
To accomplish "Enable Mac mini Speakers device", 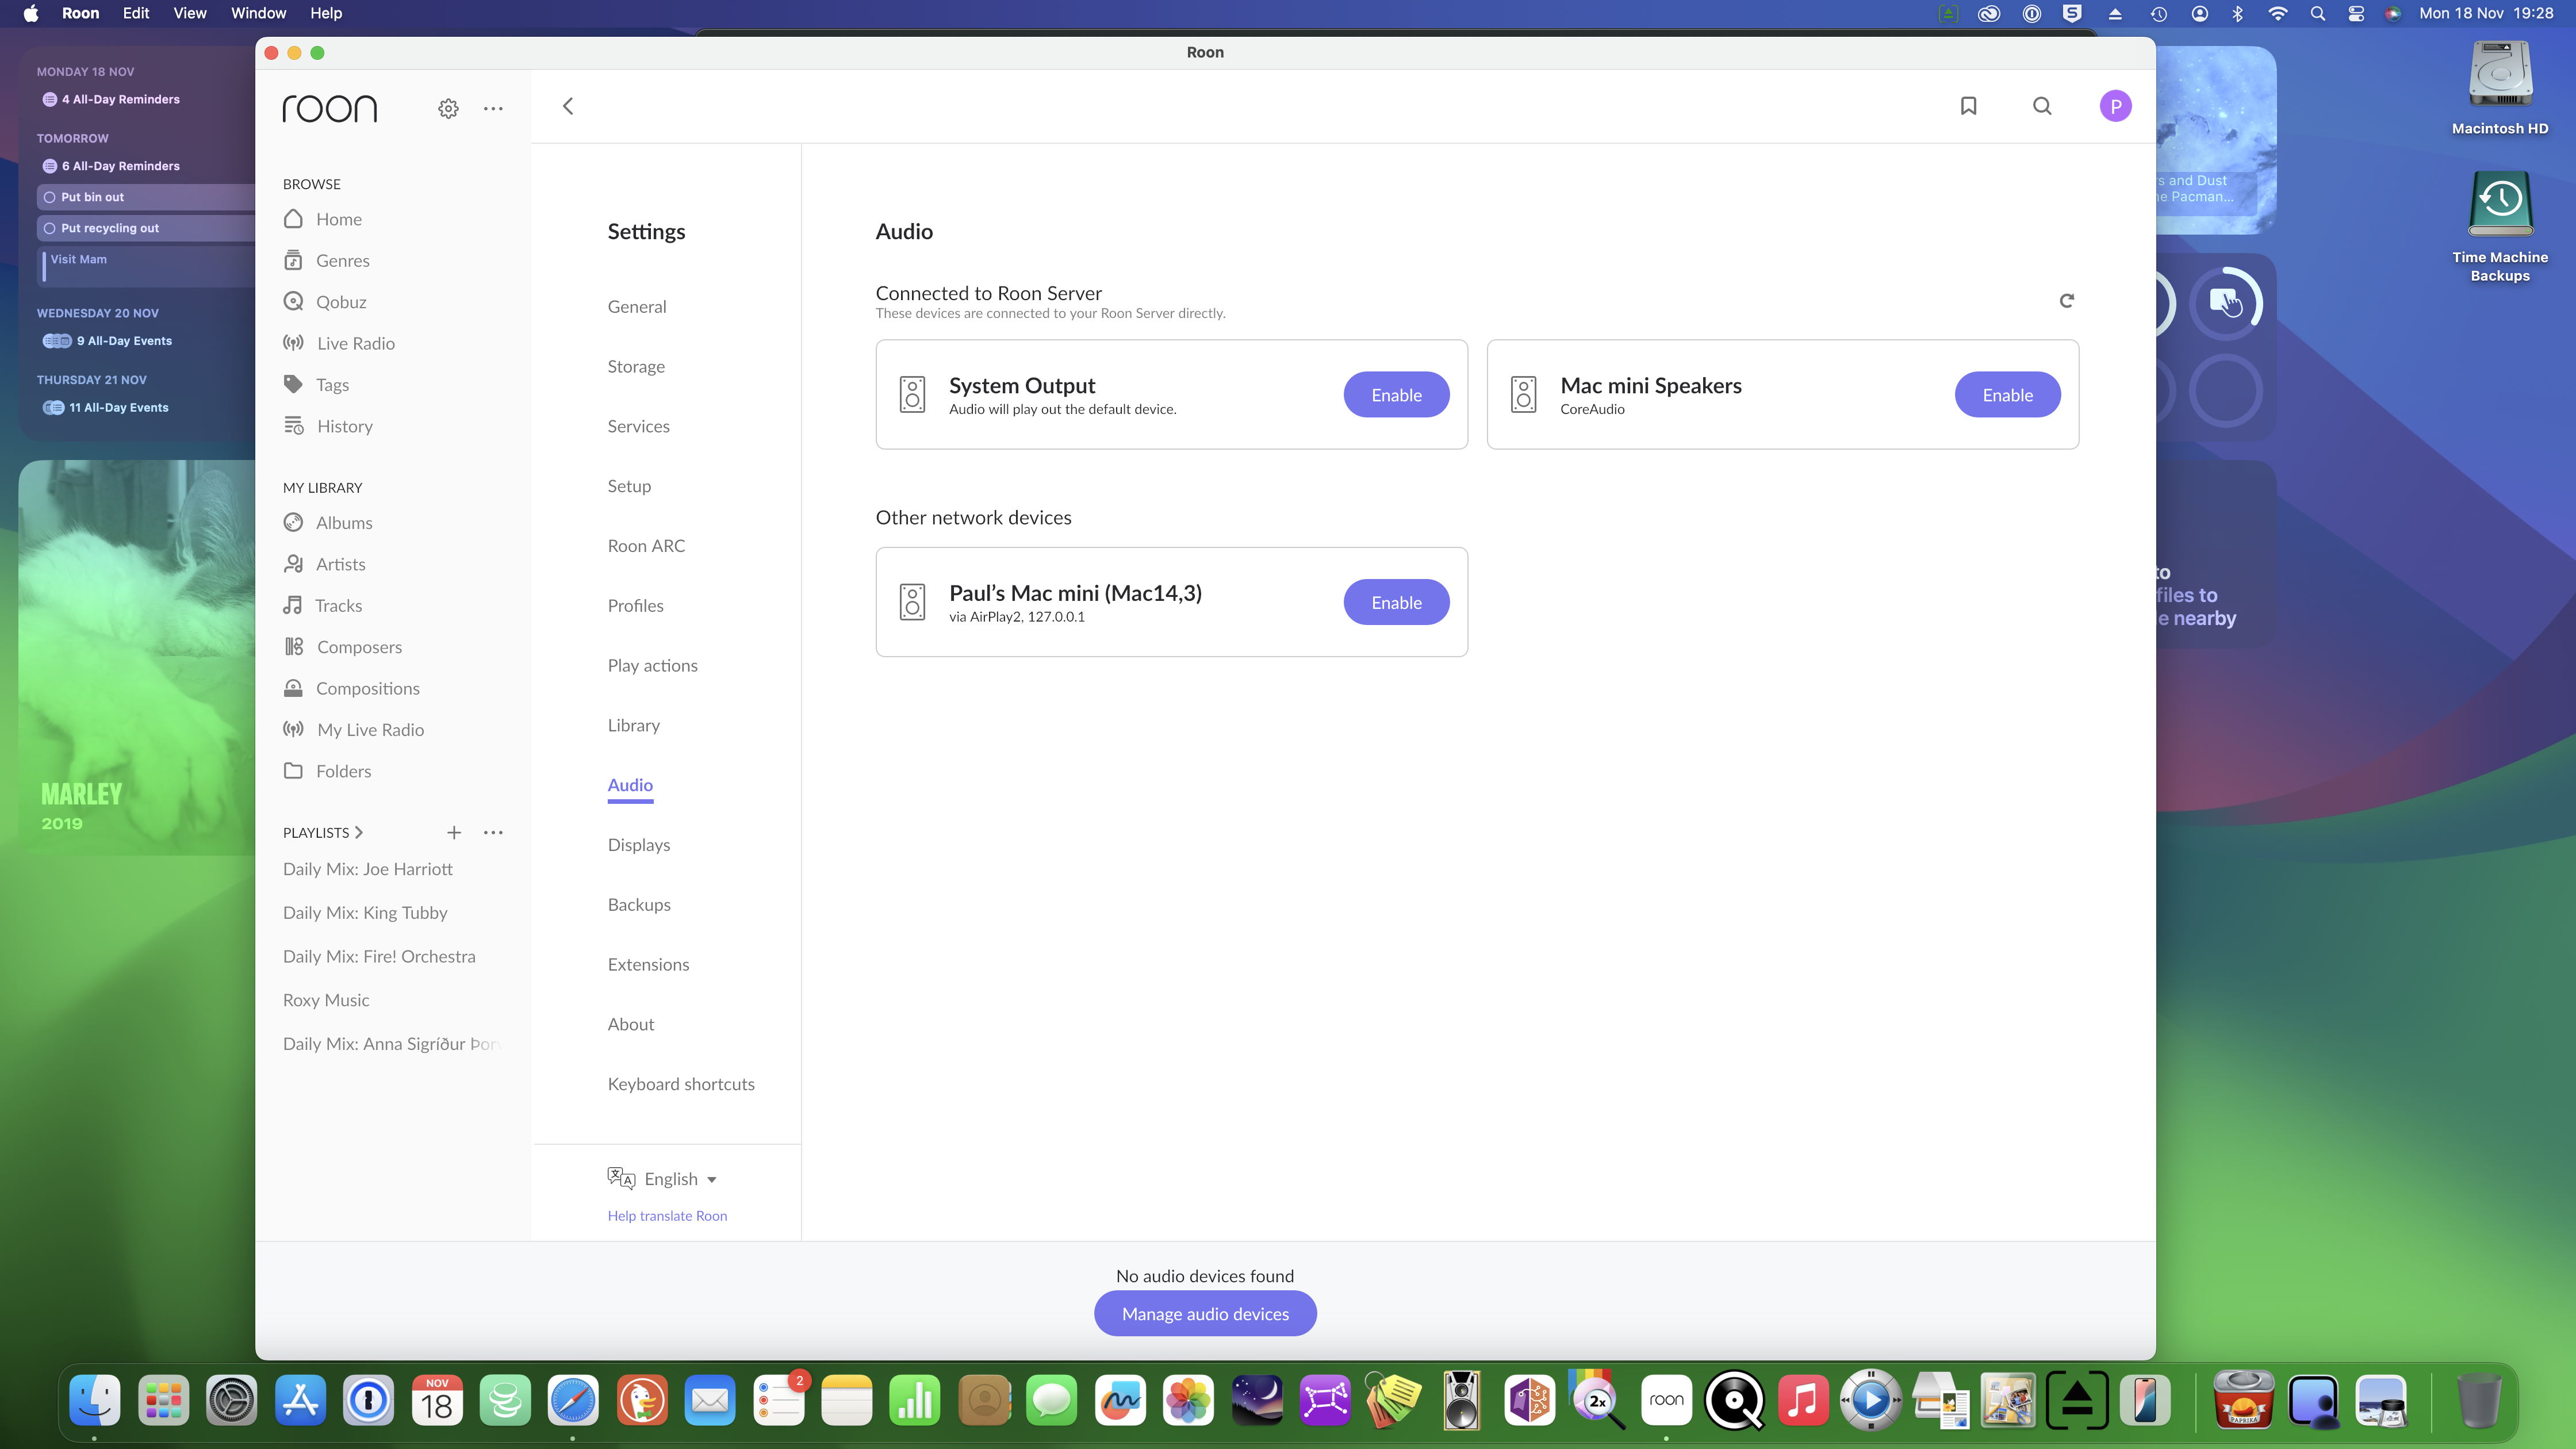I will [2007, 395].
